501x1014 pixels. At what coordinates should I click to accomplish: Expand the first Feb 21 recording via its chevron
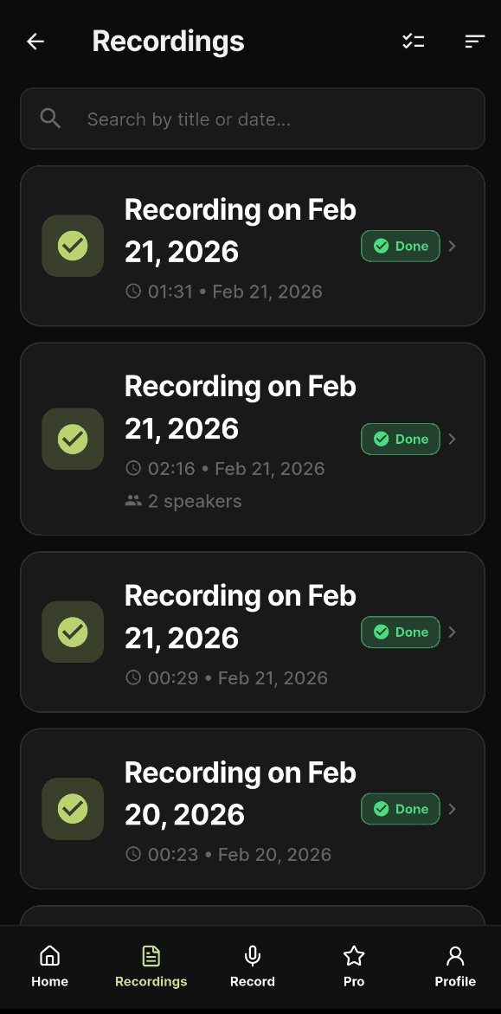(x=452, y=246)
